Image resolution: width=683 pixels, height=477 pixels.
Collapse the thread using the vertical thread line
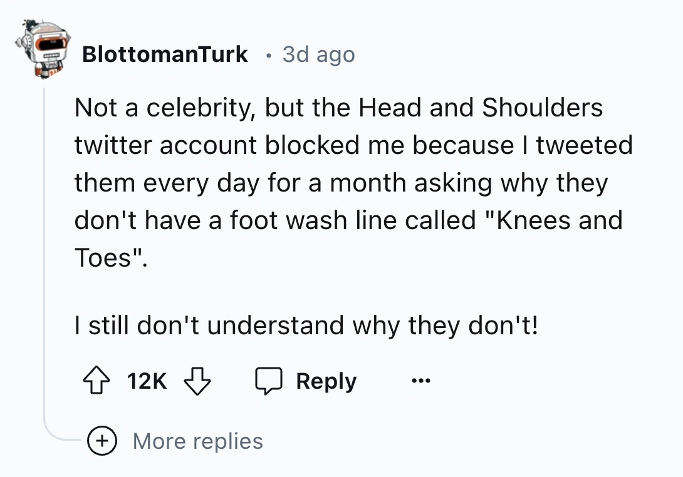coord(44,250)
